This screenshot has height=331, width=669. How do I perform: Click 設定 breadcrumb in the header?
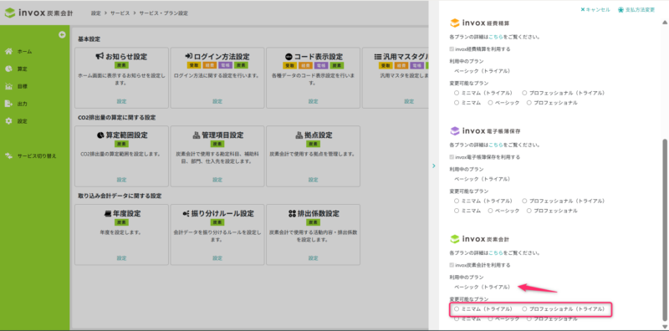coord(95,13)
